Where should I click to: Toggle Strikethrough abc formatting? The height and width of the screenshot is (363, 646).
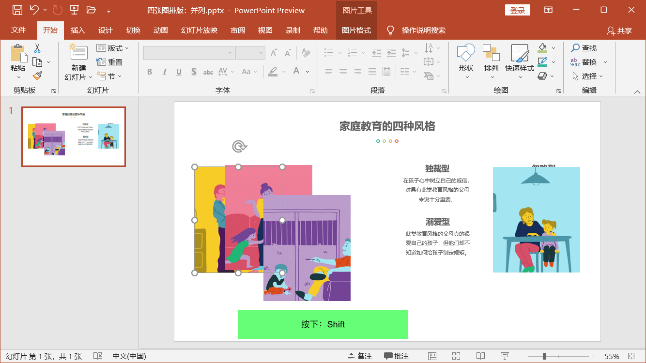(208, 72)
